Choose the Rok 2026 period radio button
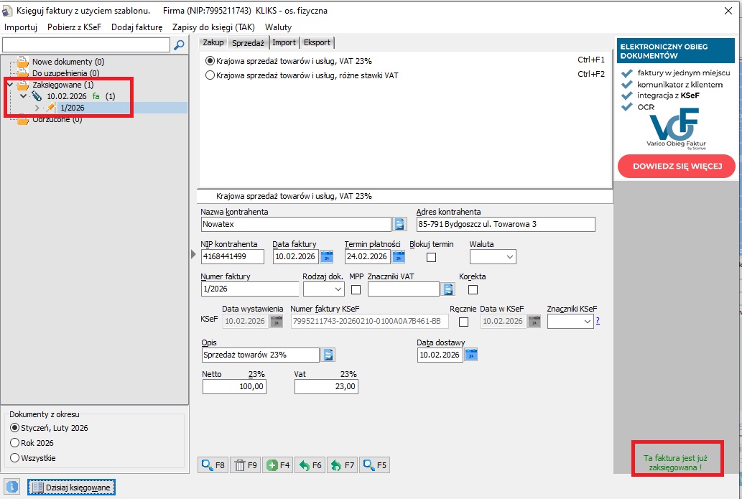 point(15,443)
